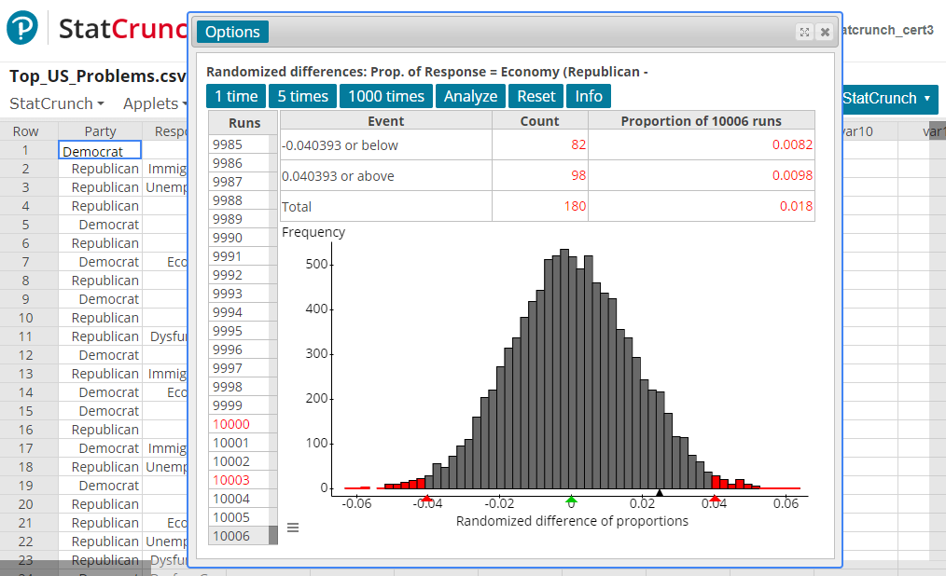Click the Party column header

pyautogui.click(x=99, y=130)
